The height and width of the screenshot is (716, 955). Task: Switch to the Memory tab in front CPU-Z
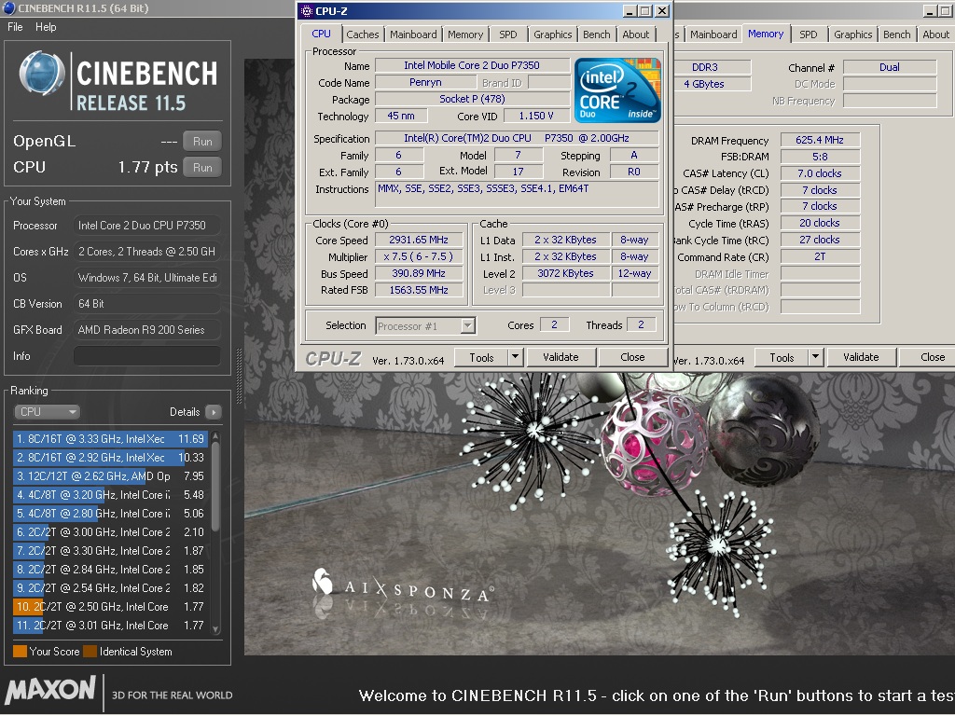point(465,34)
